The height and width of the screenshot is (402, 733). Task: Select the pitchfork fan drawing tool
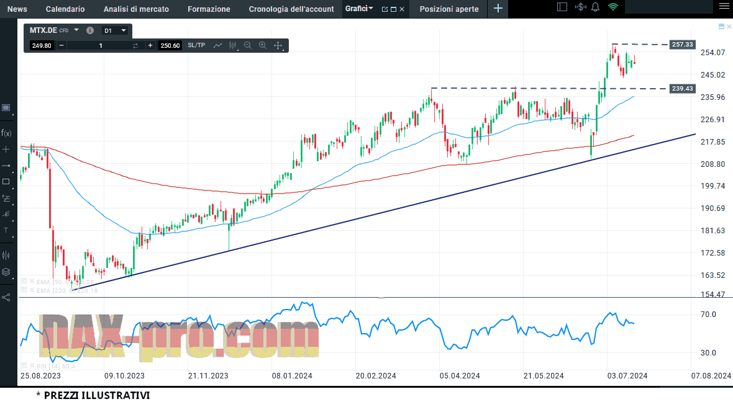6,214
